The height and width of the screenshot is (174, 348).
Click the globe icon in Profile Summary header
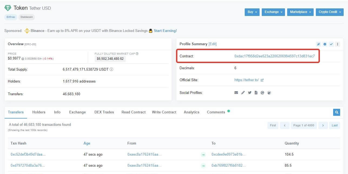[x=325, y=44]
